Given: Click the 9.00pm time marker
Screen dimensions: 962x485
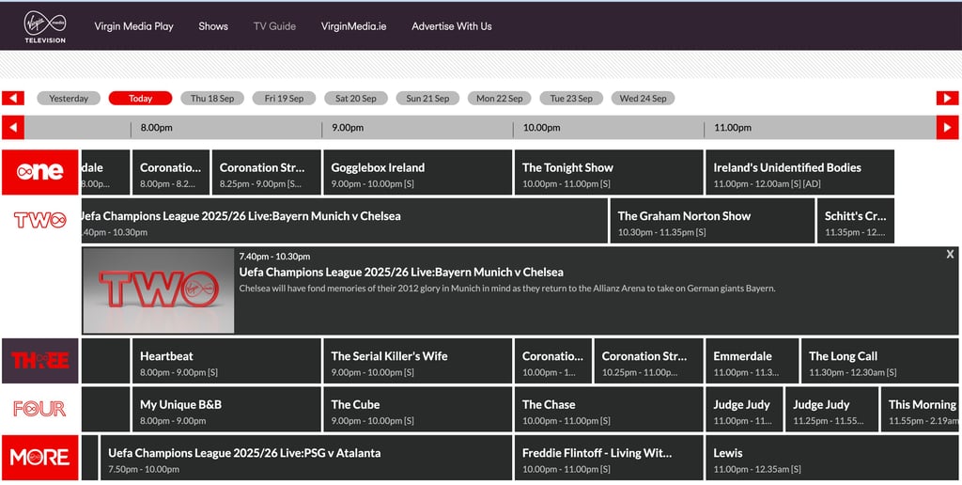Looking at the screenshot, I should pyautogui.click(x=348, y=128).
